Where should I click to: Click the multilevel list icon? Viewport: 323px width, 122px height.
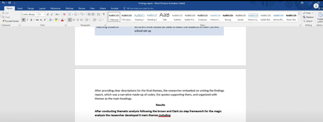82,14
